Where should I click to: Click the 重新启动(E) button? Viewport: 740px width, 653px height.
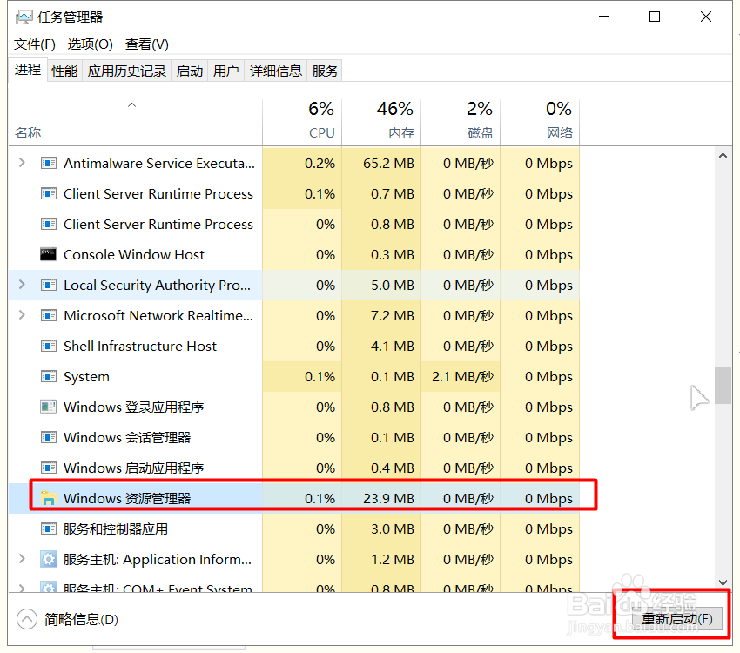(676, 618)
